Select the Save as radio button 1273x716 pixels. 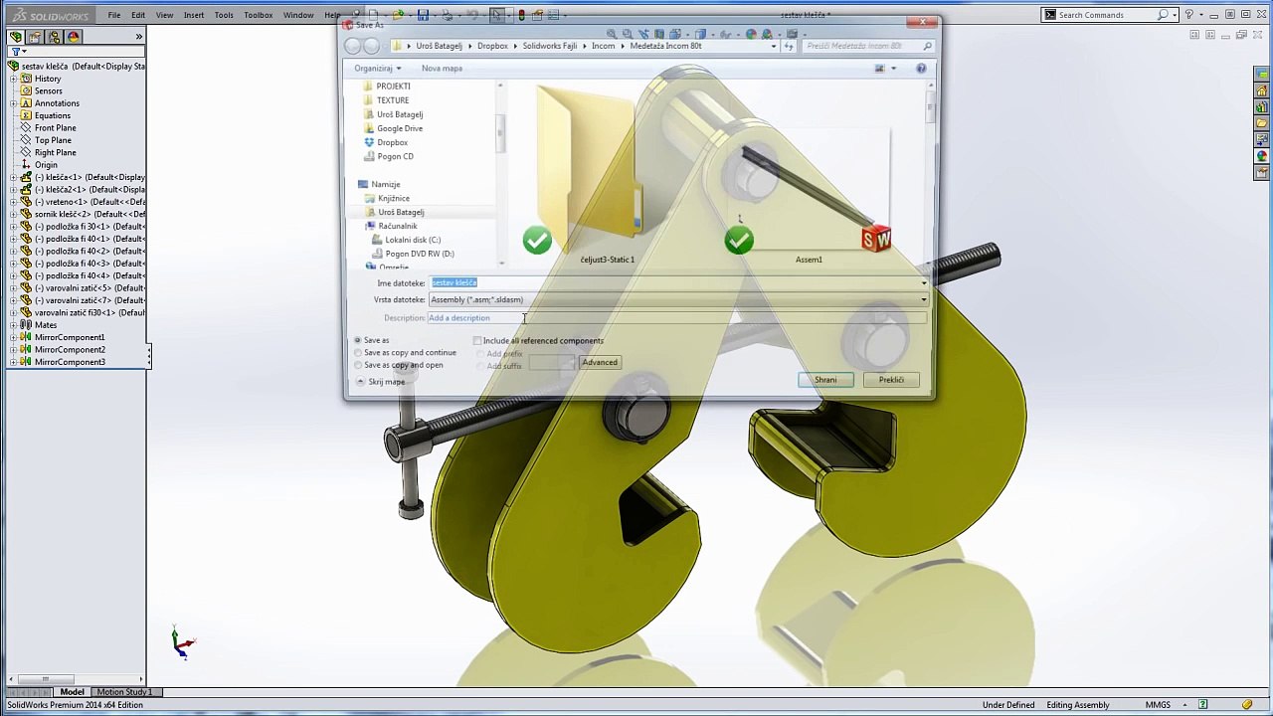tap(358, 340)
